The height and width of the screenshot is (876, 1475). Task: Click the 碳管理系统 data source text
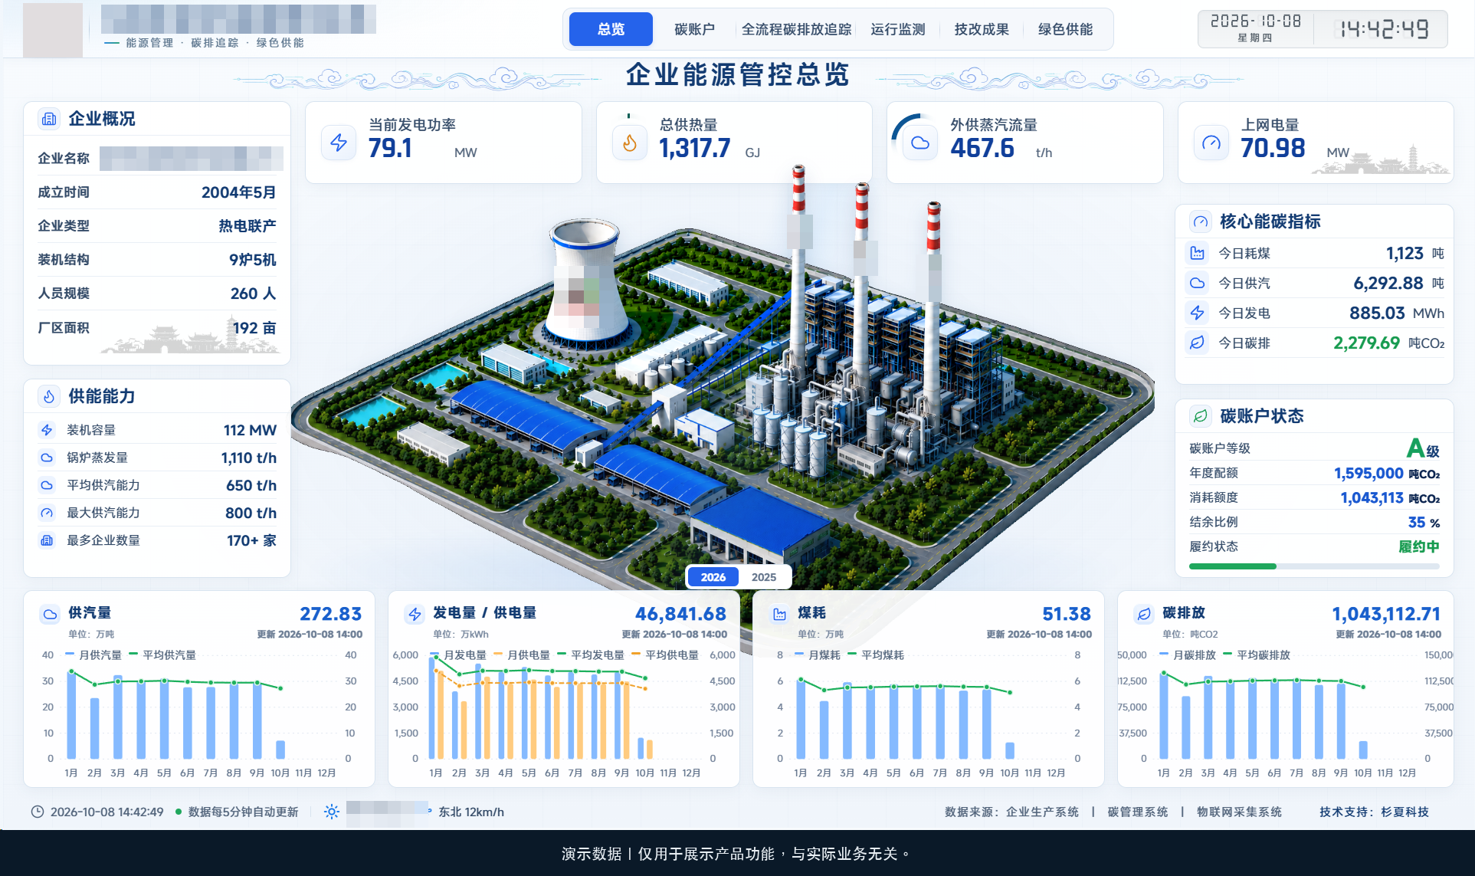pyautogui.click(x=1138, y=812)
